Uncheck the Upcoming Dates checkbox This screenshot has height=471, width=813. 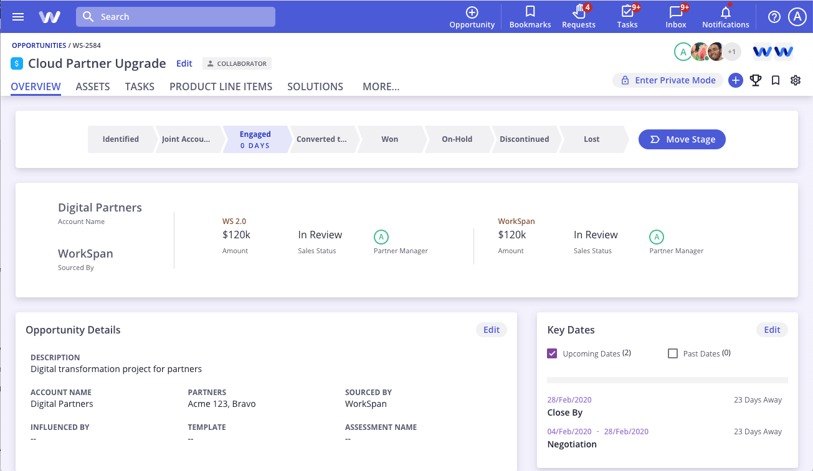552,353
